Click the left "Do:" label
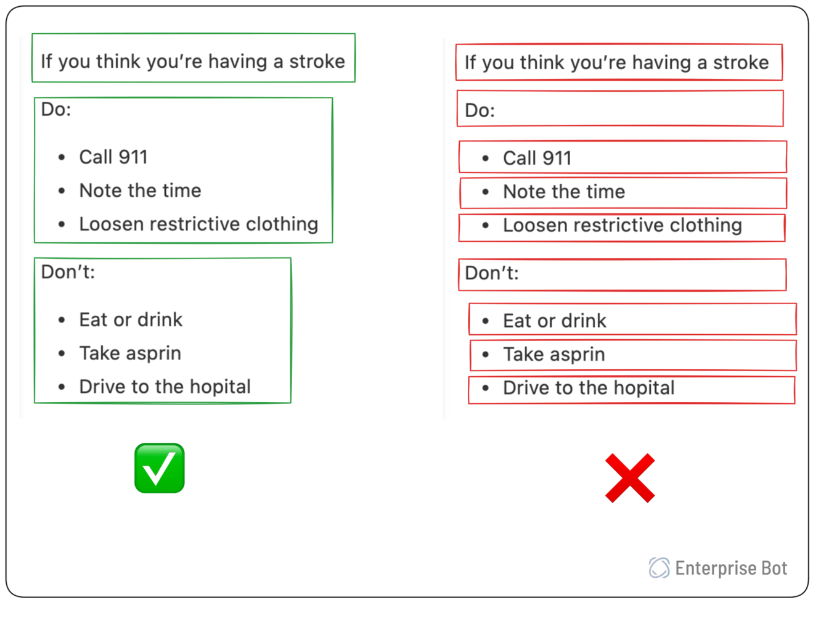The width and height of the screenshot is (821, 621). click(x=56, y=110)
